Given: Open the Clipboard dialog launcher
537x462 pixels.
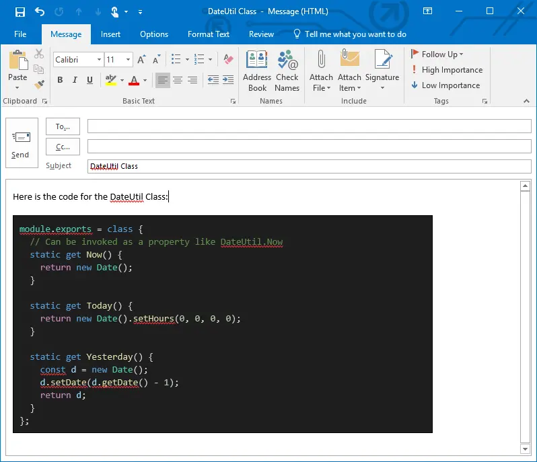Looking at the screenshot, I should [x=44, y=101].
